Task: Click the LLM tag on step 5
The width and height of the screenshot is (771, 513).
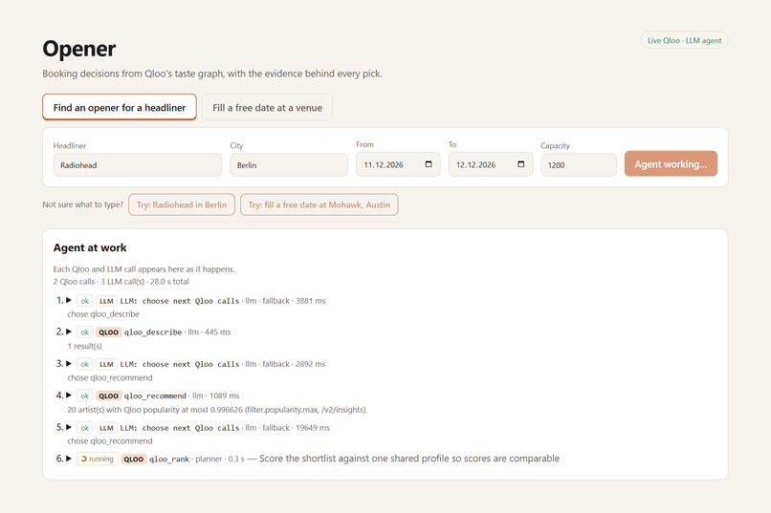Action: click(x=106, y=428)
